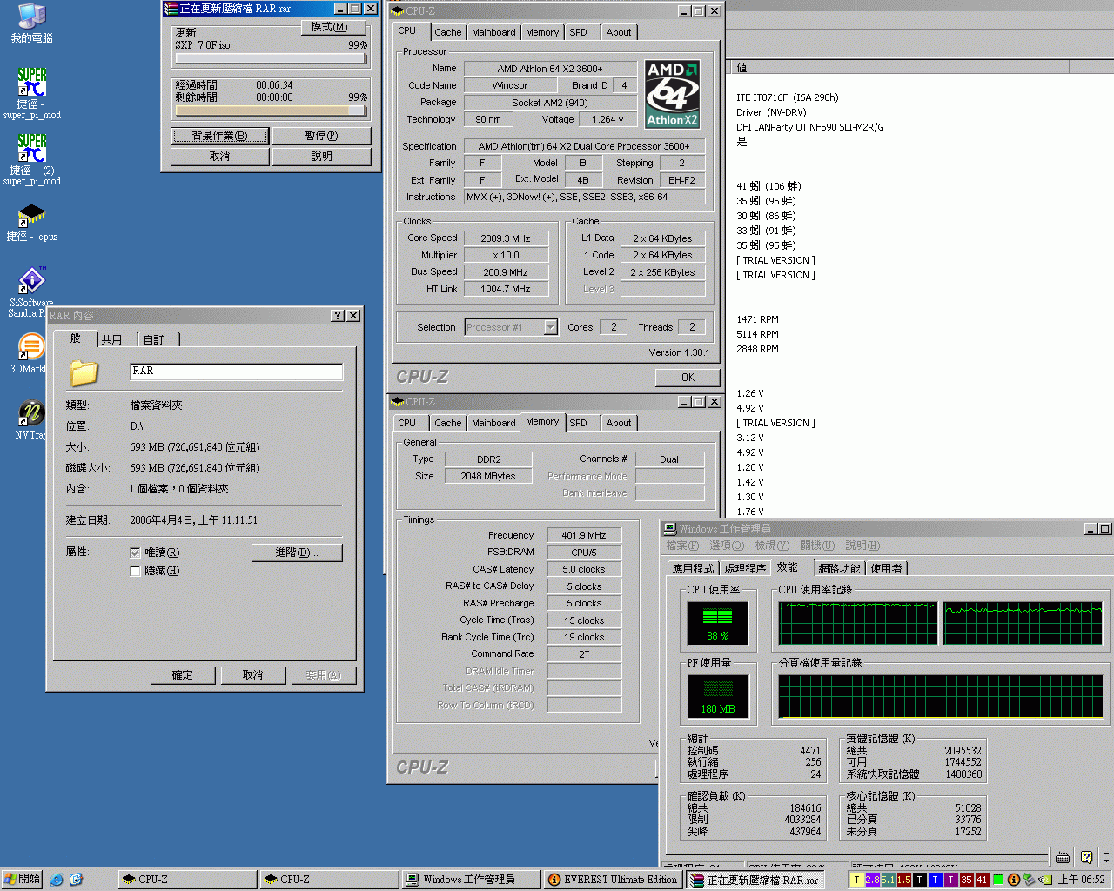Click the black T sensor tray icon
Image resolution: width=1114 pixels, height=891 pixels.
click(x=920, y=880)
